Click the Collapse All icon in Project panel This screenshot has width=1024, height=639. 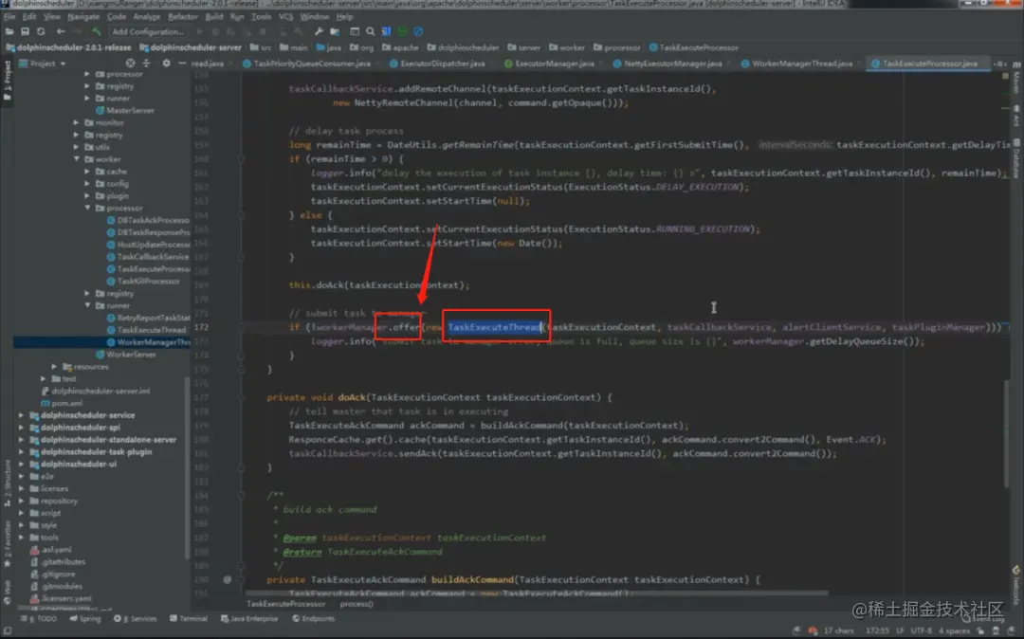tap(146, 64)
